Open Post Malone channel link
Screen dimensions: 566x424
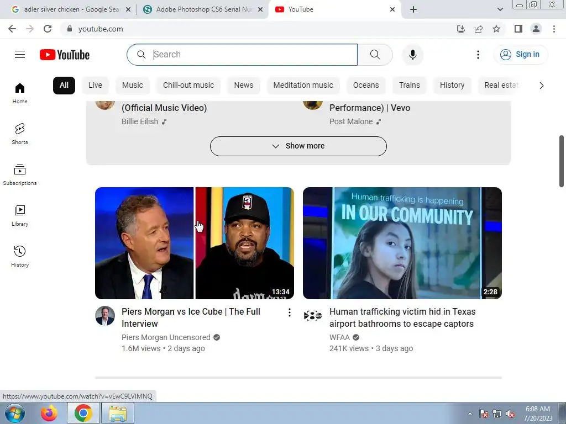[x=351, y=121]
